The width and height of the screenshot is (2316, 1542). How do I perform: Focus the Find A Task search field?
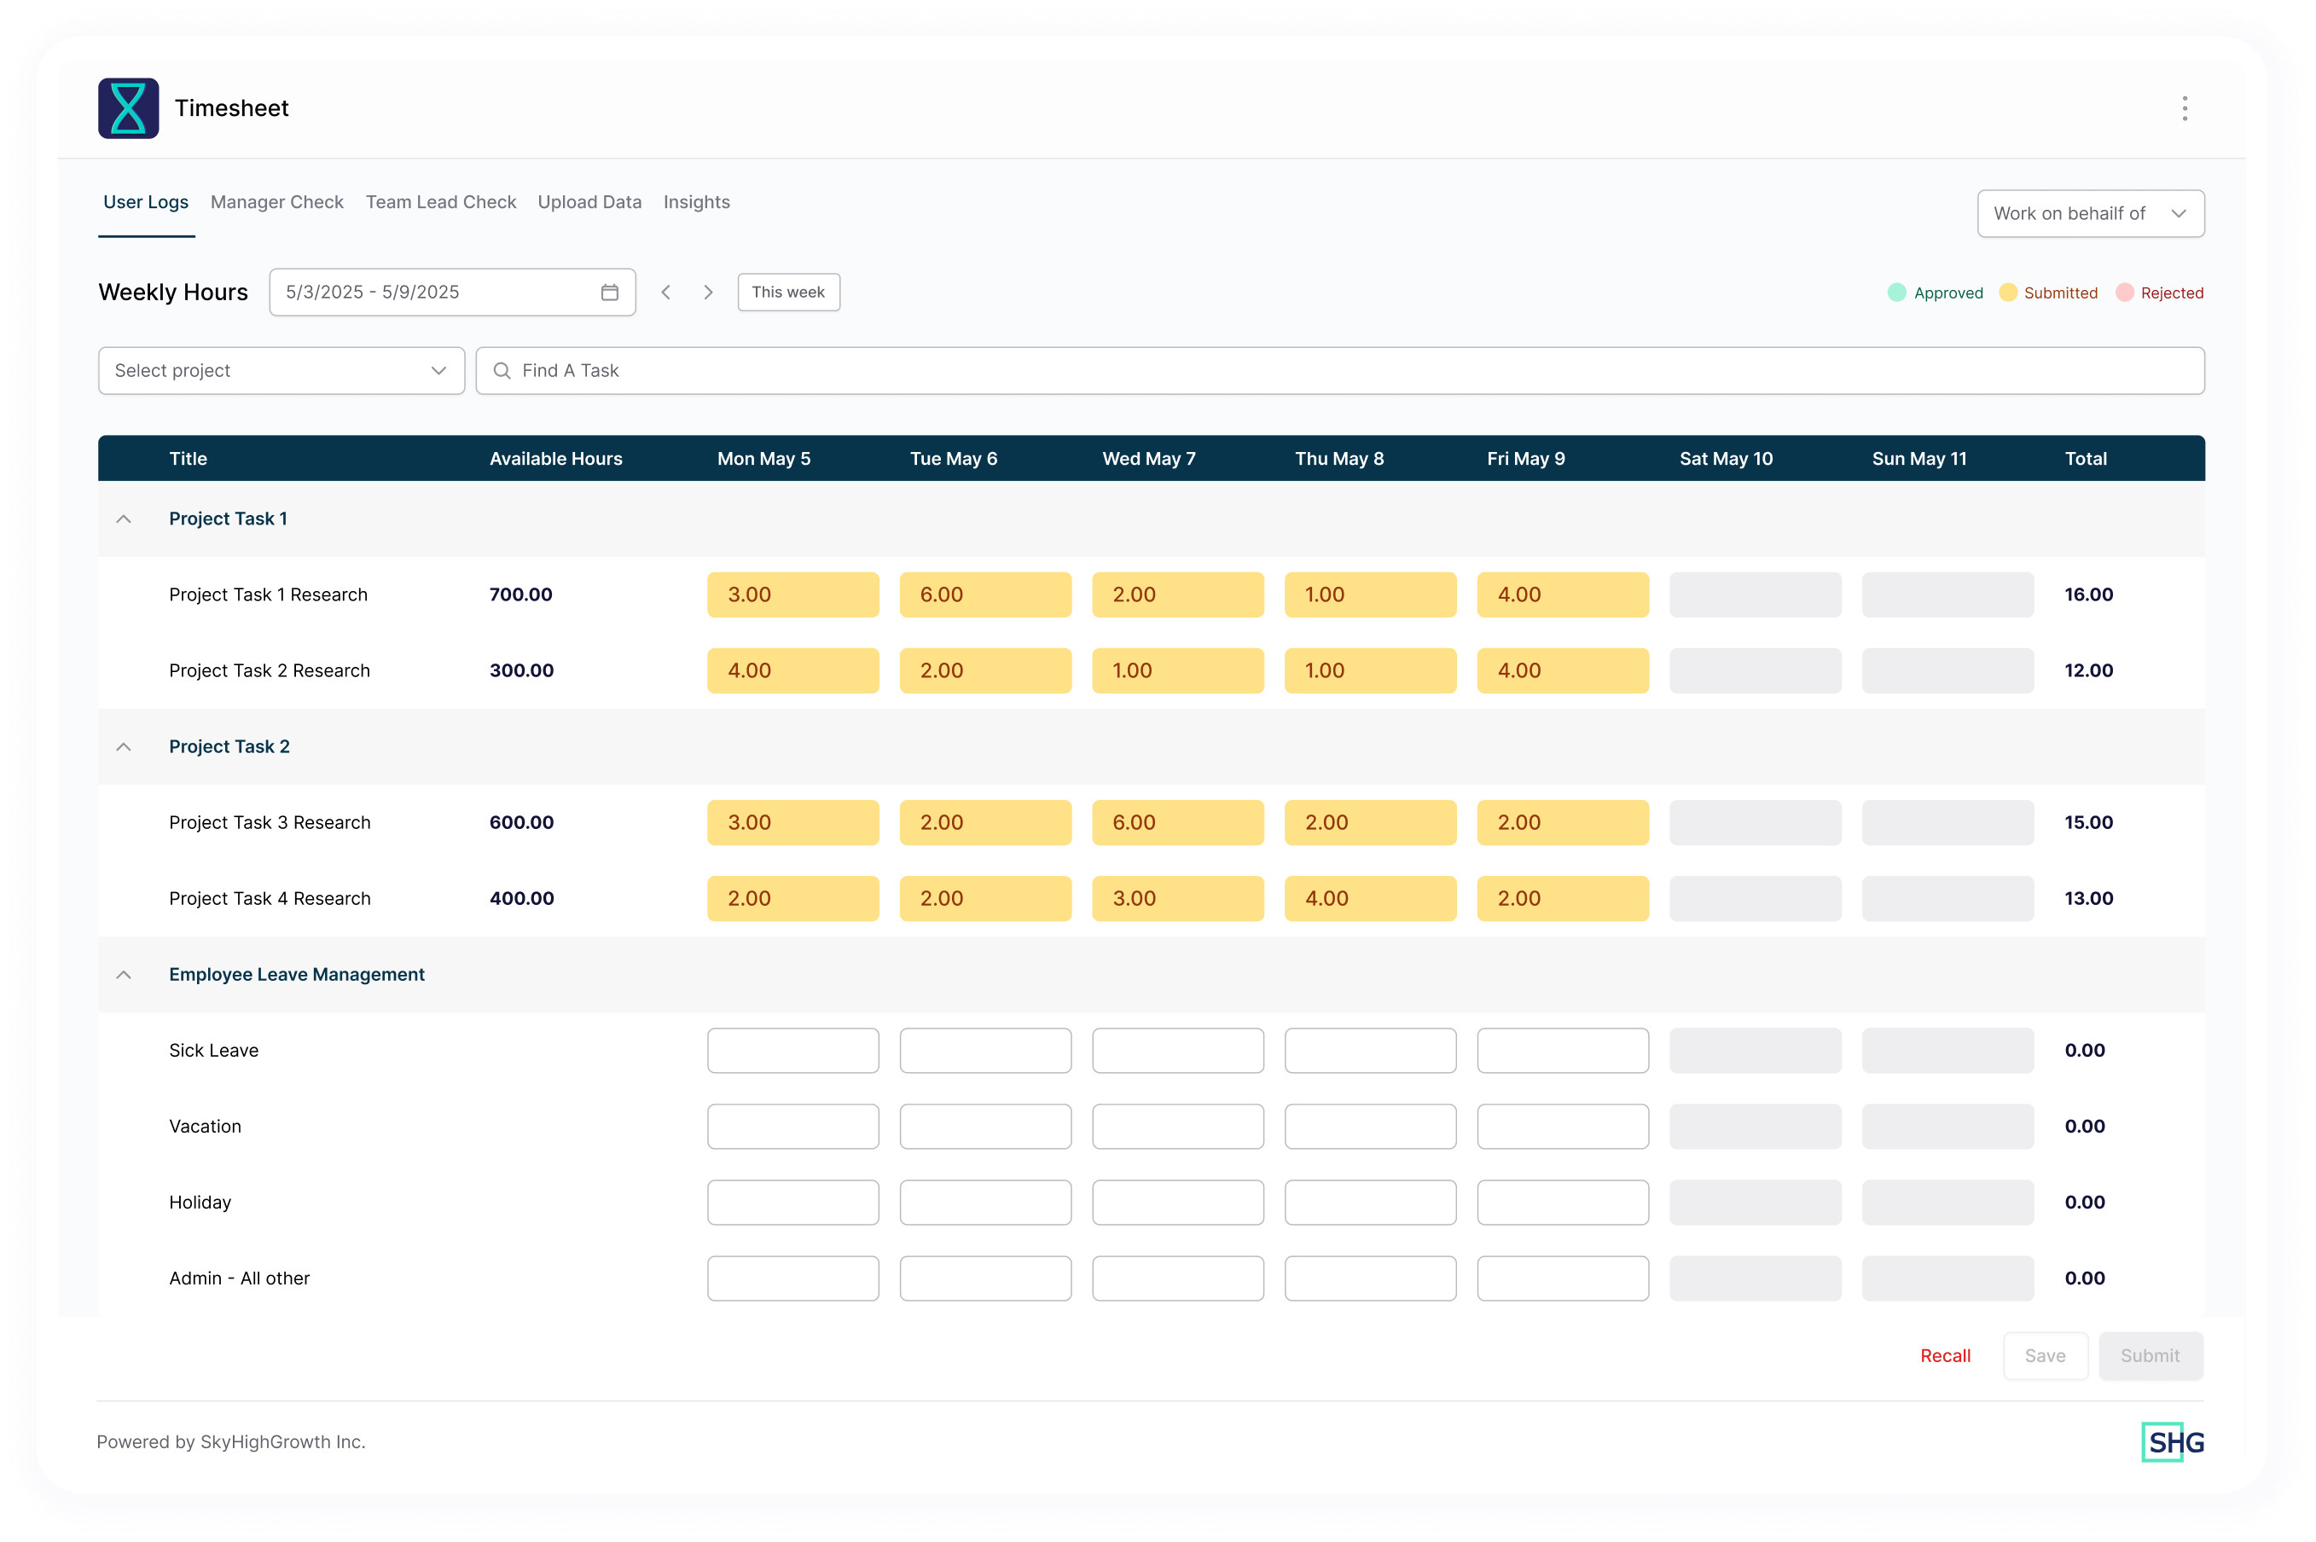pyautogui.click(x=1338, y=371)
